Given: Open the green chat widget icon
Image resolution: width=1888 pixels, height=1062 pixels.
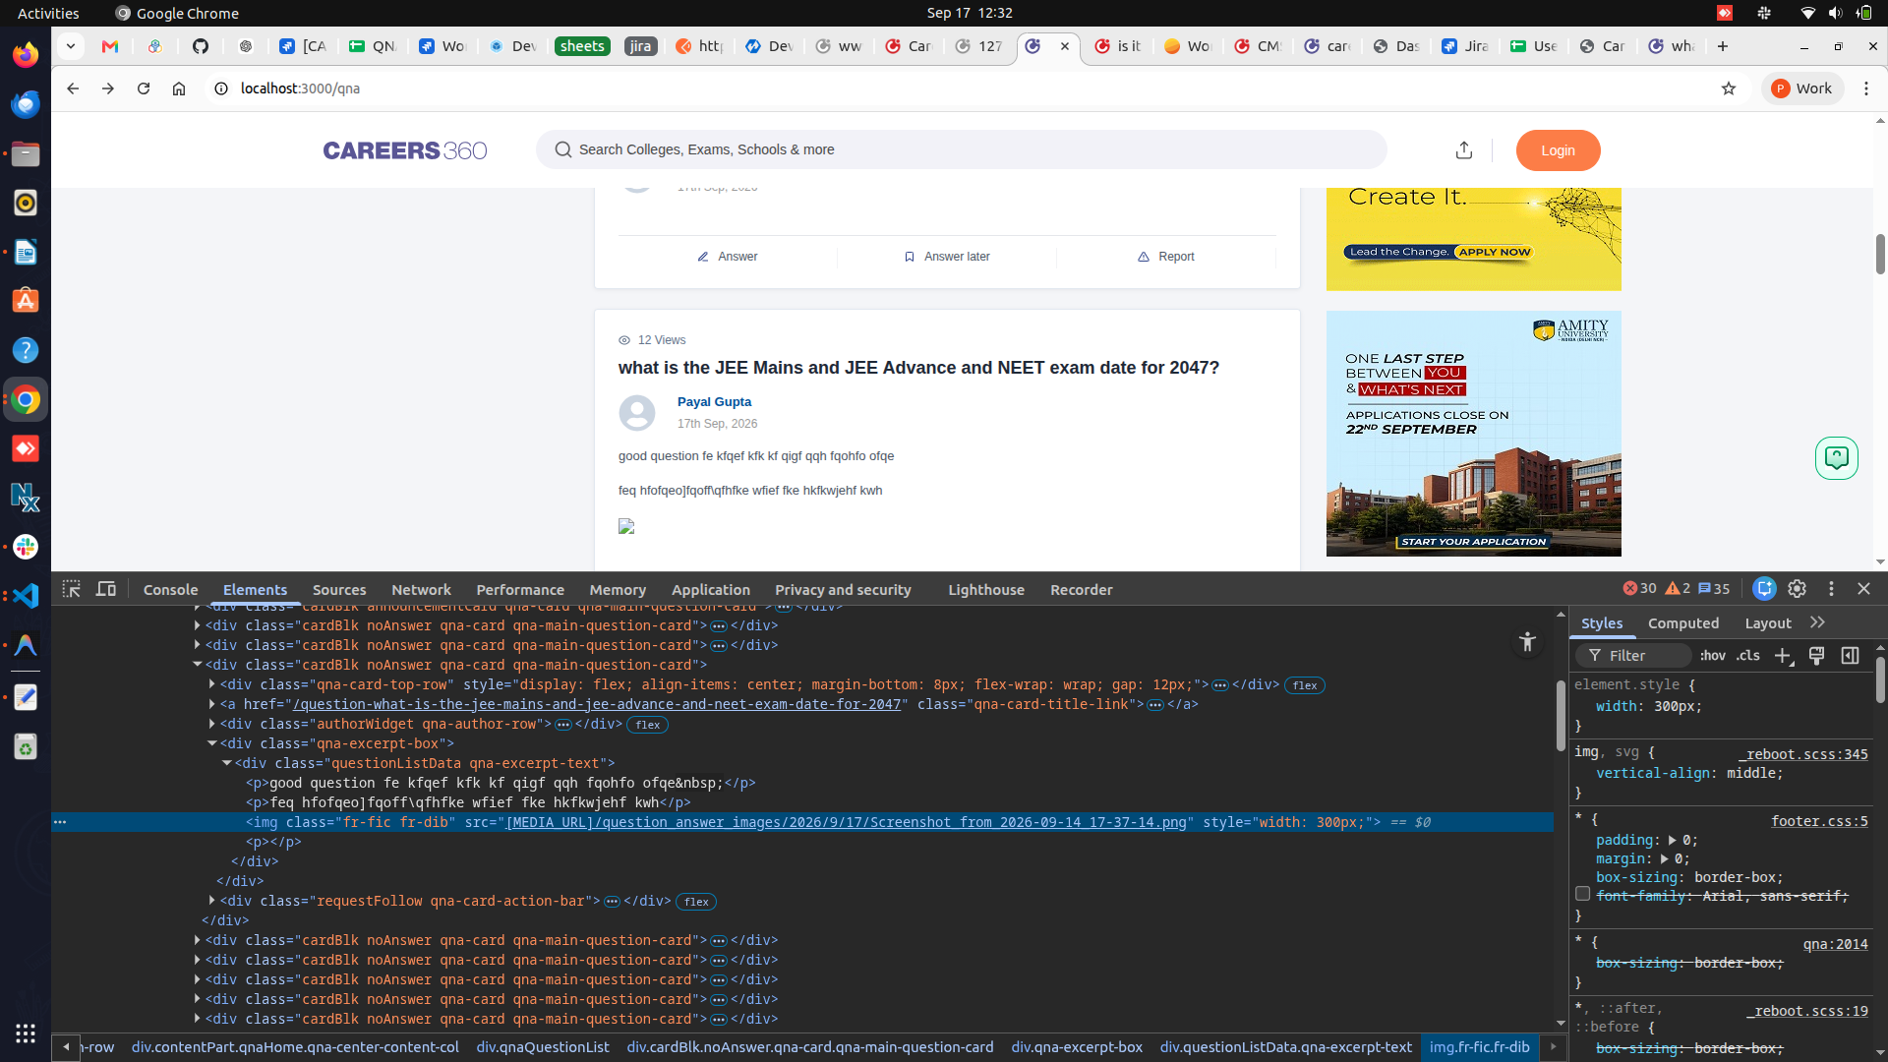Looking at the screenshot, I should coord(1836,458).
